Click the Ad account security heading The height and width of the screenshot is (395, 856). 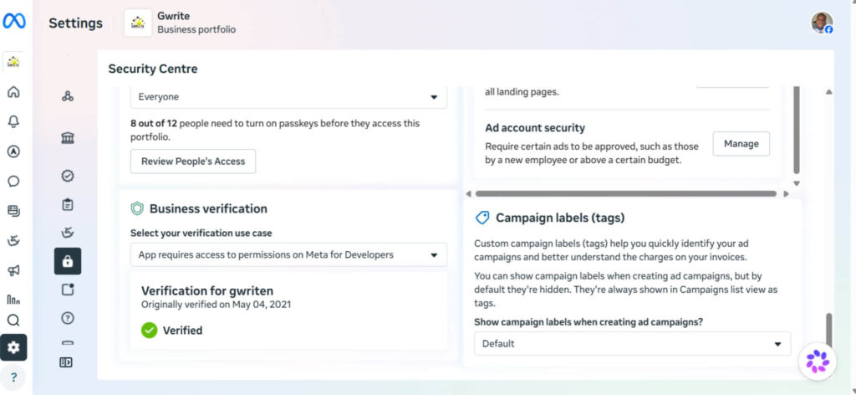point(535,128)
